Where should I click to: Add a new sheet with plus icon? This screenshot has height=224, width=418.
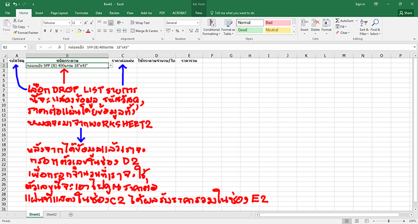pyautogui.click(x=71, y=215)
